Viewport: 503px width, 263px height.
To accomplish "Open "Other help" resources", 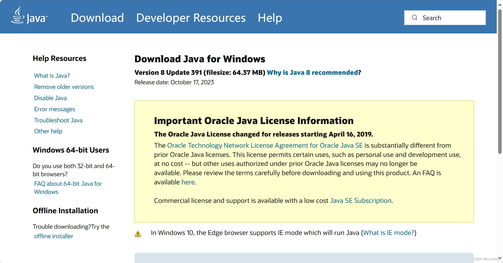I will (x=48, y=131).
